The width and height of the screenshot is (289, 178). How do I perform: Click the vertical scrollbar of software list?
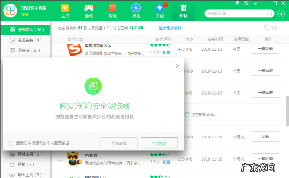tap(287, 111)
